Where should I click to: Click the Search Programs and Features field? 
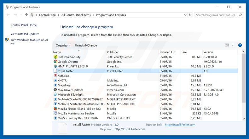click(x=216, y=15)
